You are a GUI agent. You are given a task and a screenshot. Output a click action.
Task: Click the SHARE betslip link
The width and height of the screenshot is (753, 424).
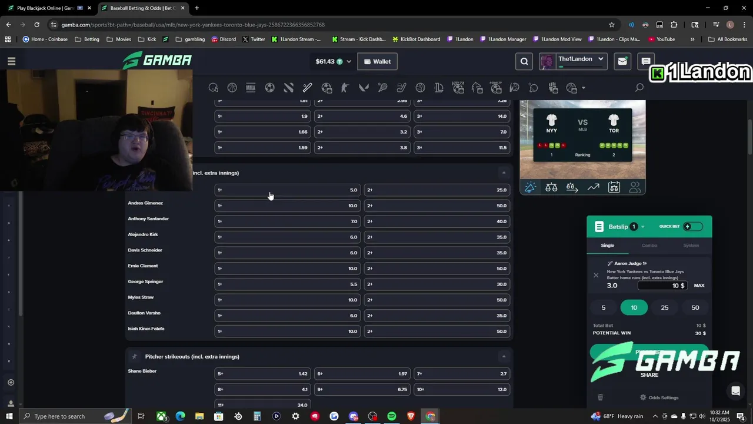(x=649, y=375)
